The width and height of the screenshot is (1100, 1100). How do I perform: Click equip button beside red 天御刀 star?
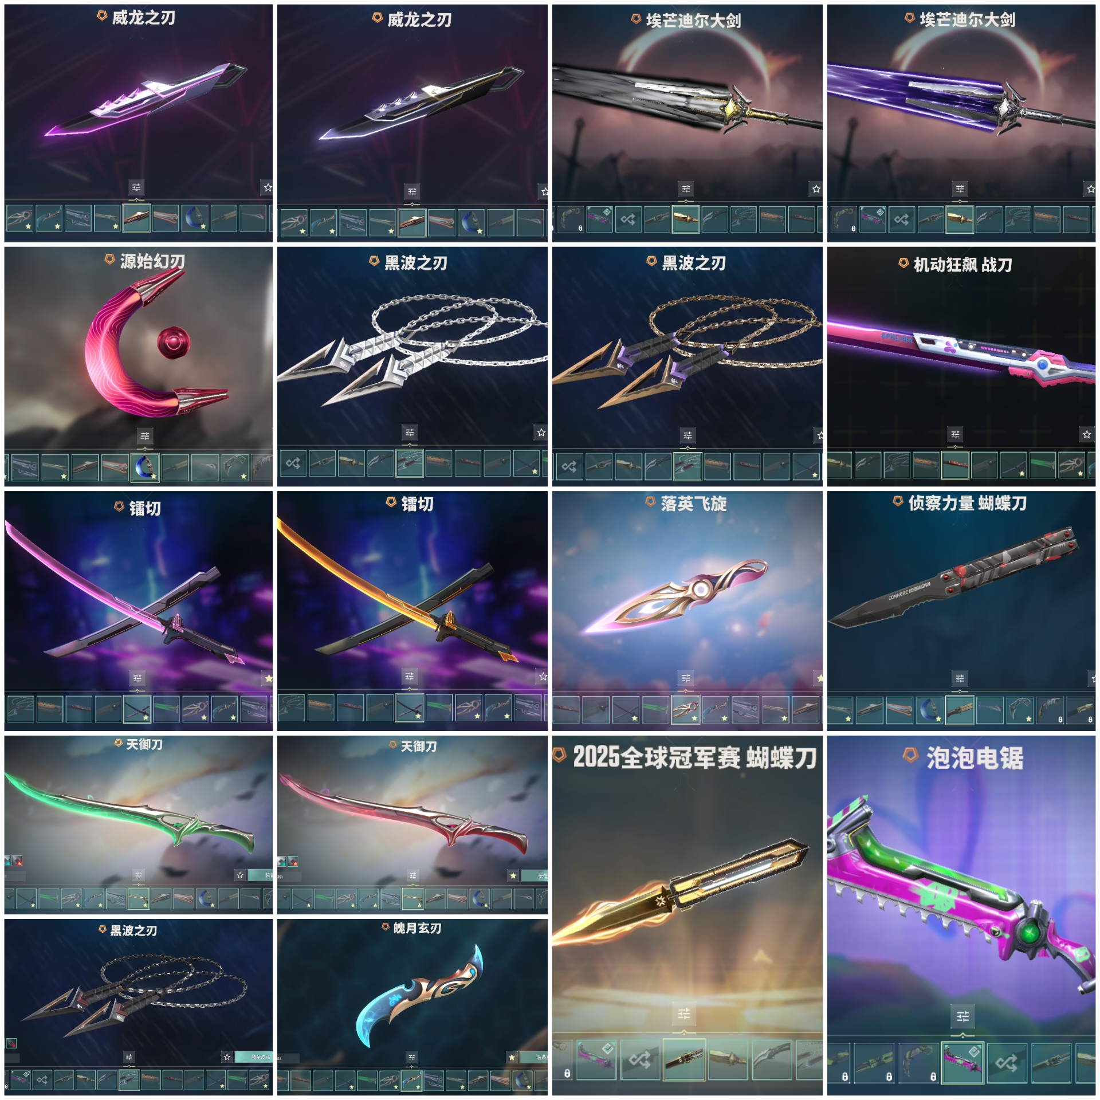click(534, 875)
